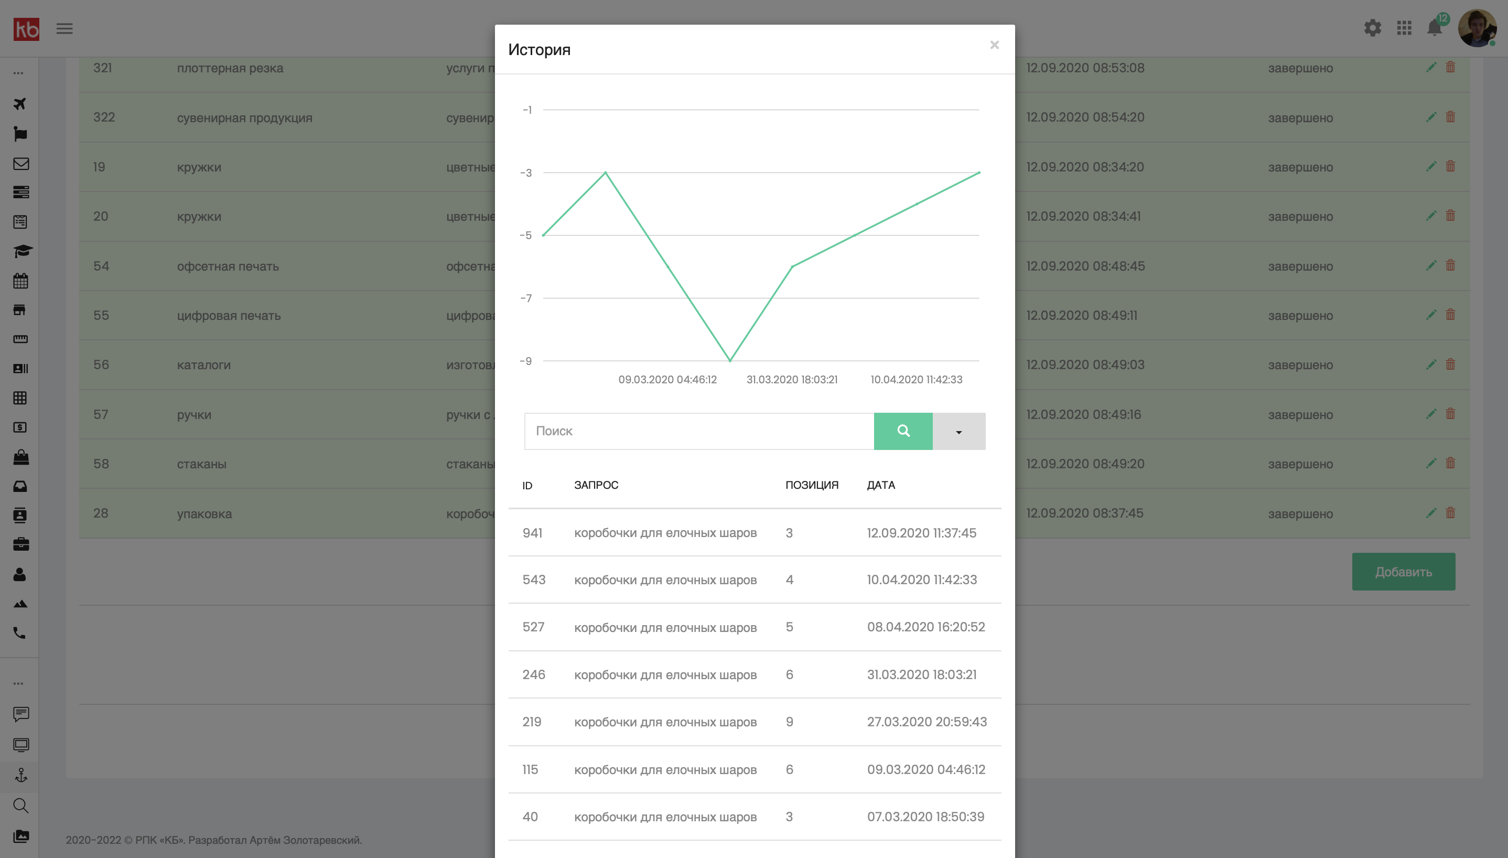Viewport: 1508px width, 858px height.
Task: Click the Поиск search field
Action: pos(698,431)
